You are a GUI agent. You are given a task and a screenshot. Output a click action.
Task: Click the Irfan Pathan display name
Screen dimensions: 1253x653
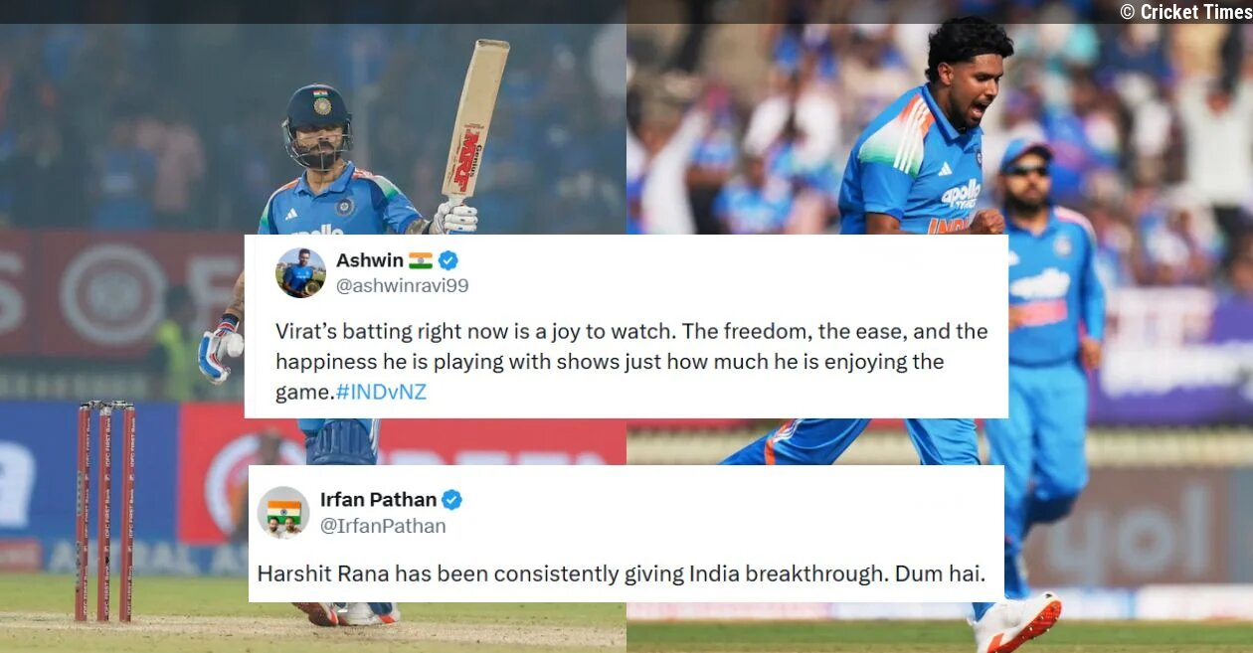pyautogui.click(x=378, y=500)
